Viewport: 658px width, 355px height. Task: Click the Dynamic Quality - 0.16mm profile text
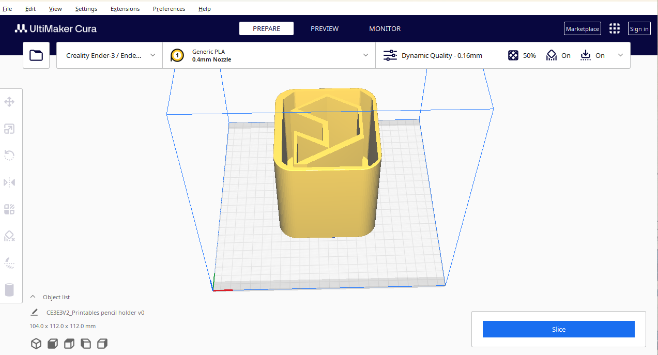[442, 55]
